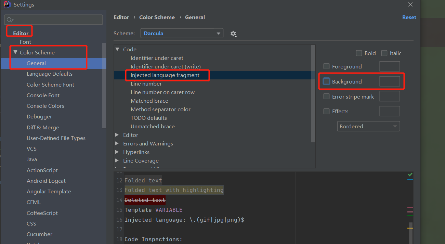
Task: Select TODO defaults item
Action: coord(149,118)
